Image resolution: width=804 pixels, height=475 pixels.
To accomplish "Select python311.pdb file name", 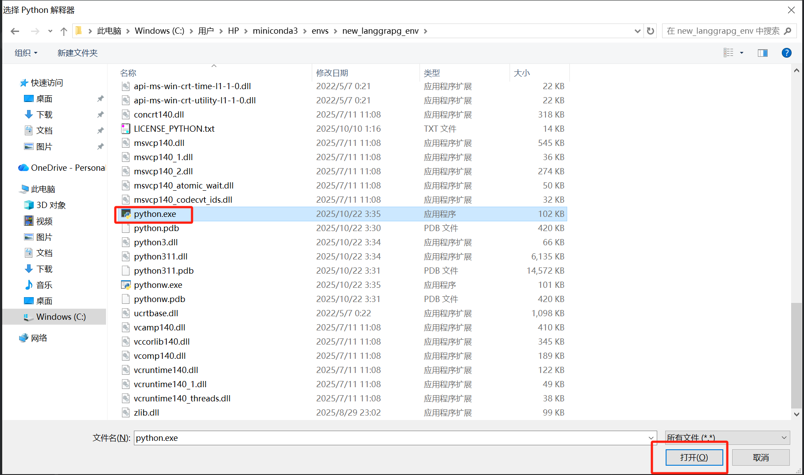I will [164, 271].
